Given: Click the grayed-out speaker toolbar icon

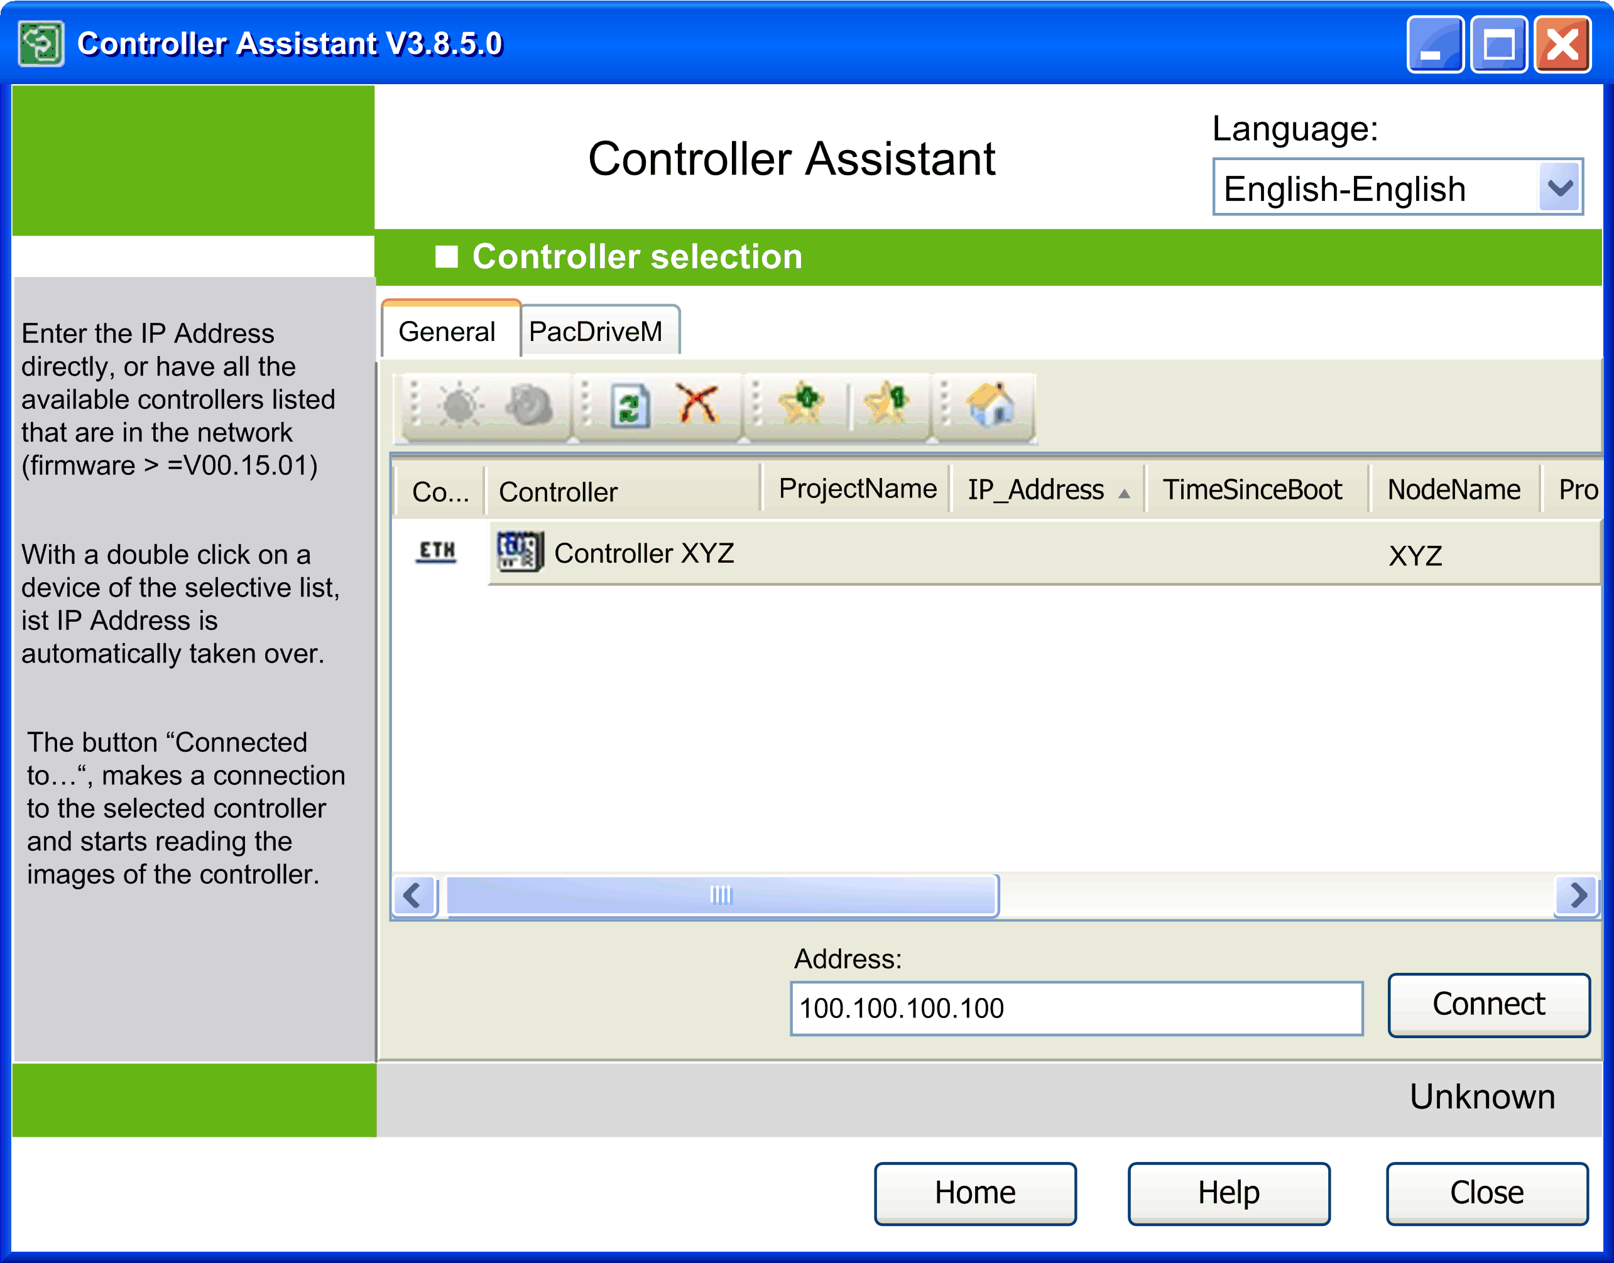Looking at the screenshot, I should click(528, 406).
